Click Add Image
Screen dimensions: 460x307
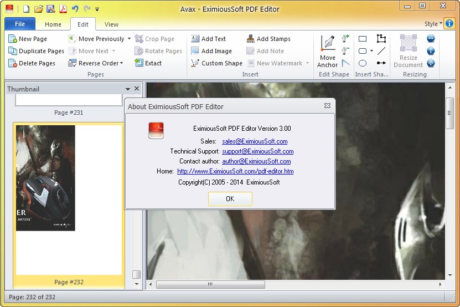[211, 51]
